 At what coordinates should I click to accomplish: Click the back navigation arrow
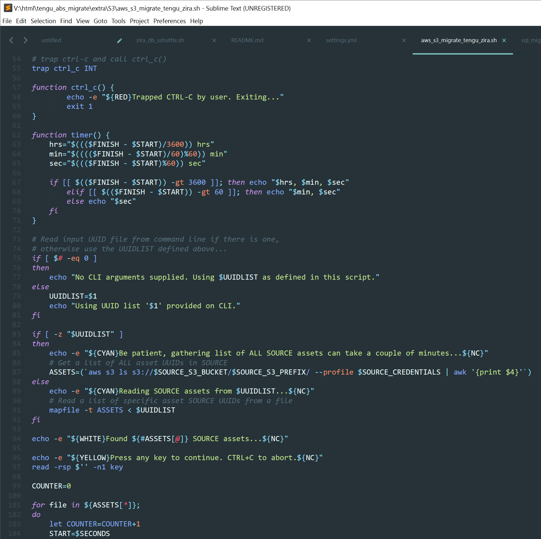(11, 40)
